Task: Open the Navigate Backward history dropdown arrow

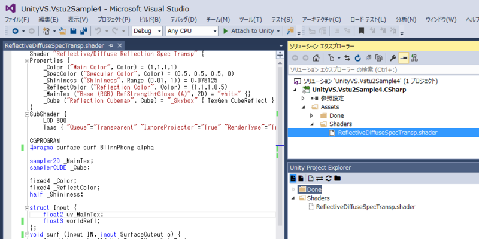Action: click(x=23, y=31)
